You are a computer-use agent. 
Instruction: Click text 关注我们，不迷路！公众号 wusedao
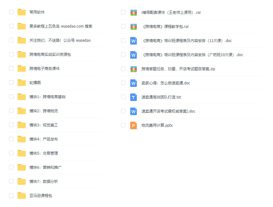(60, 40)
